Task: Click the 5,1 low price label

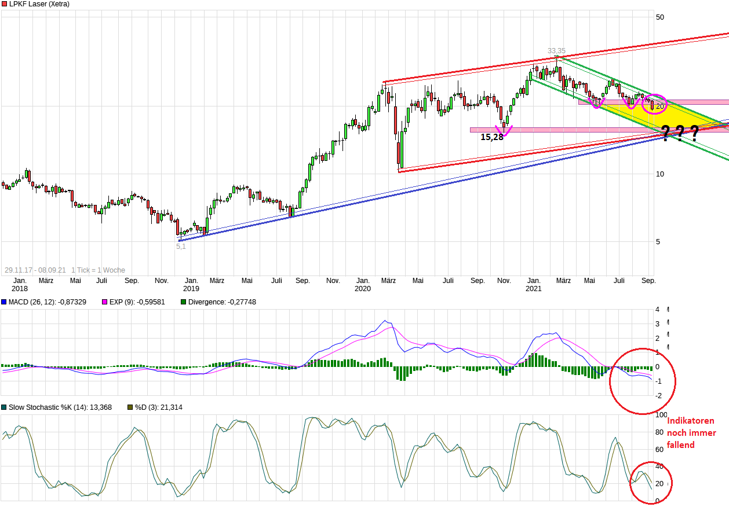Action: pos(181,247)
